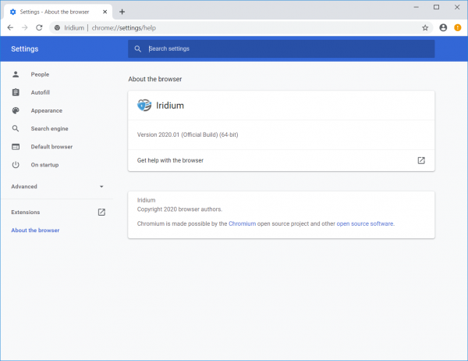Follow the open source software link

click(x=365, y=223)
